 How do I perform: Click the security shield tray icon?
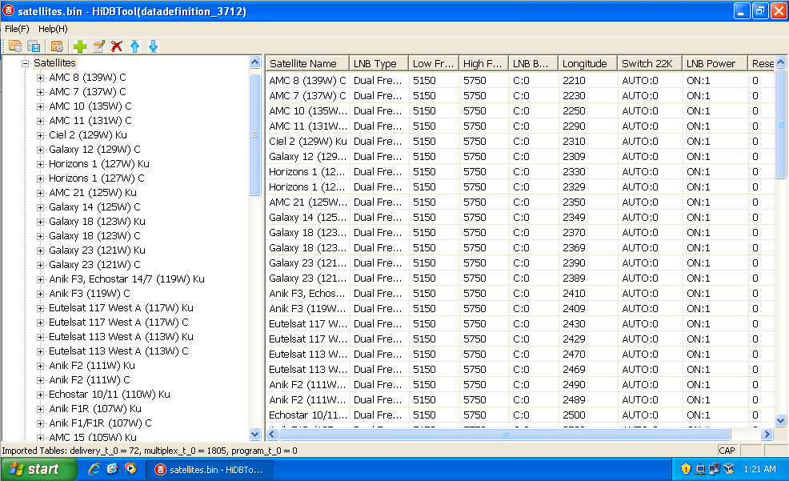685,469
